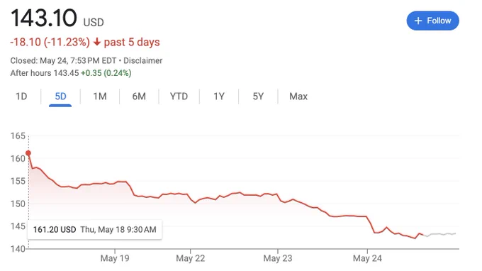Viewport: 482px width, 271px height.
Task: Click the May 24 date axis label
Action: (367, 258)
